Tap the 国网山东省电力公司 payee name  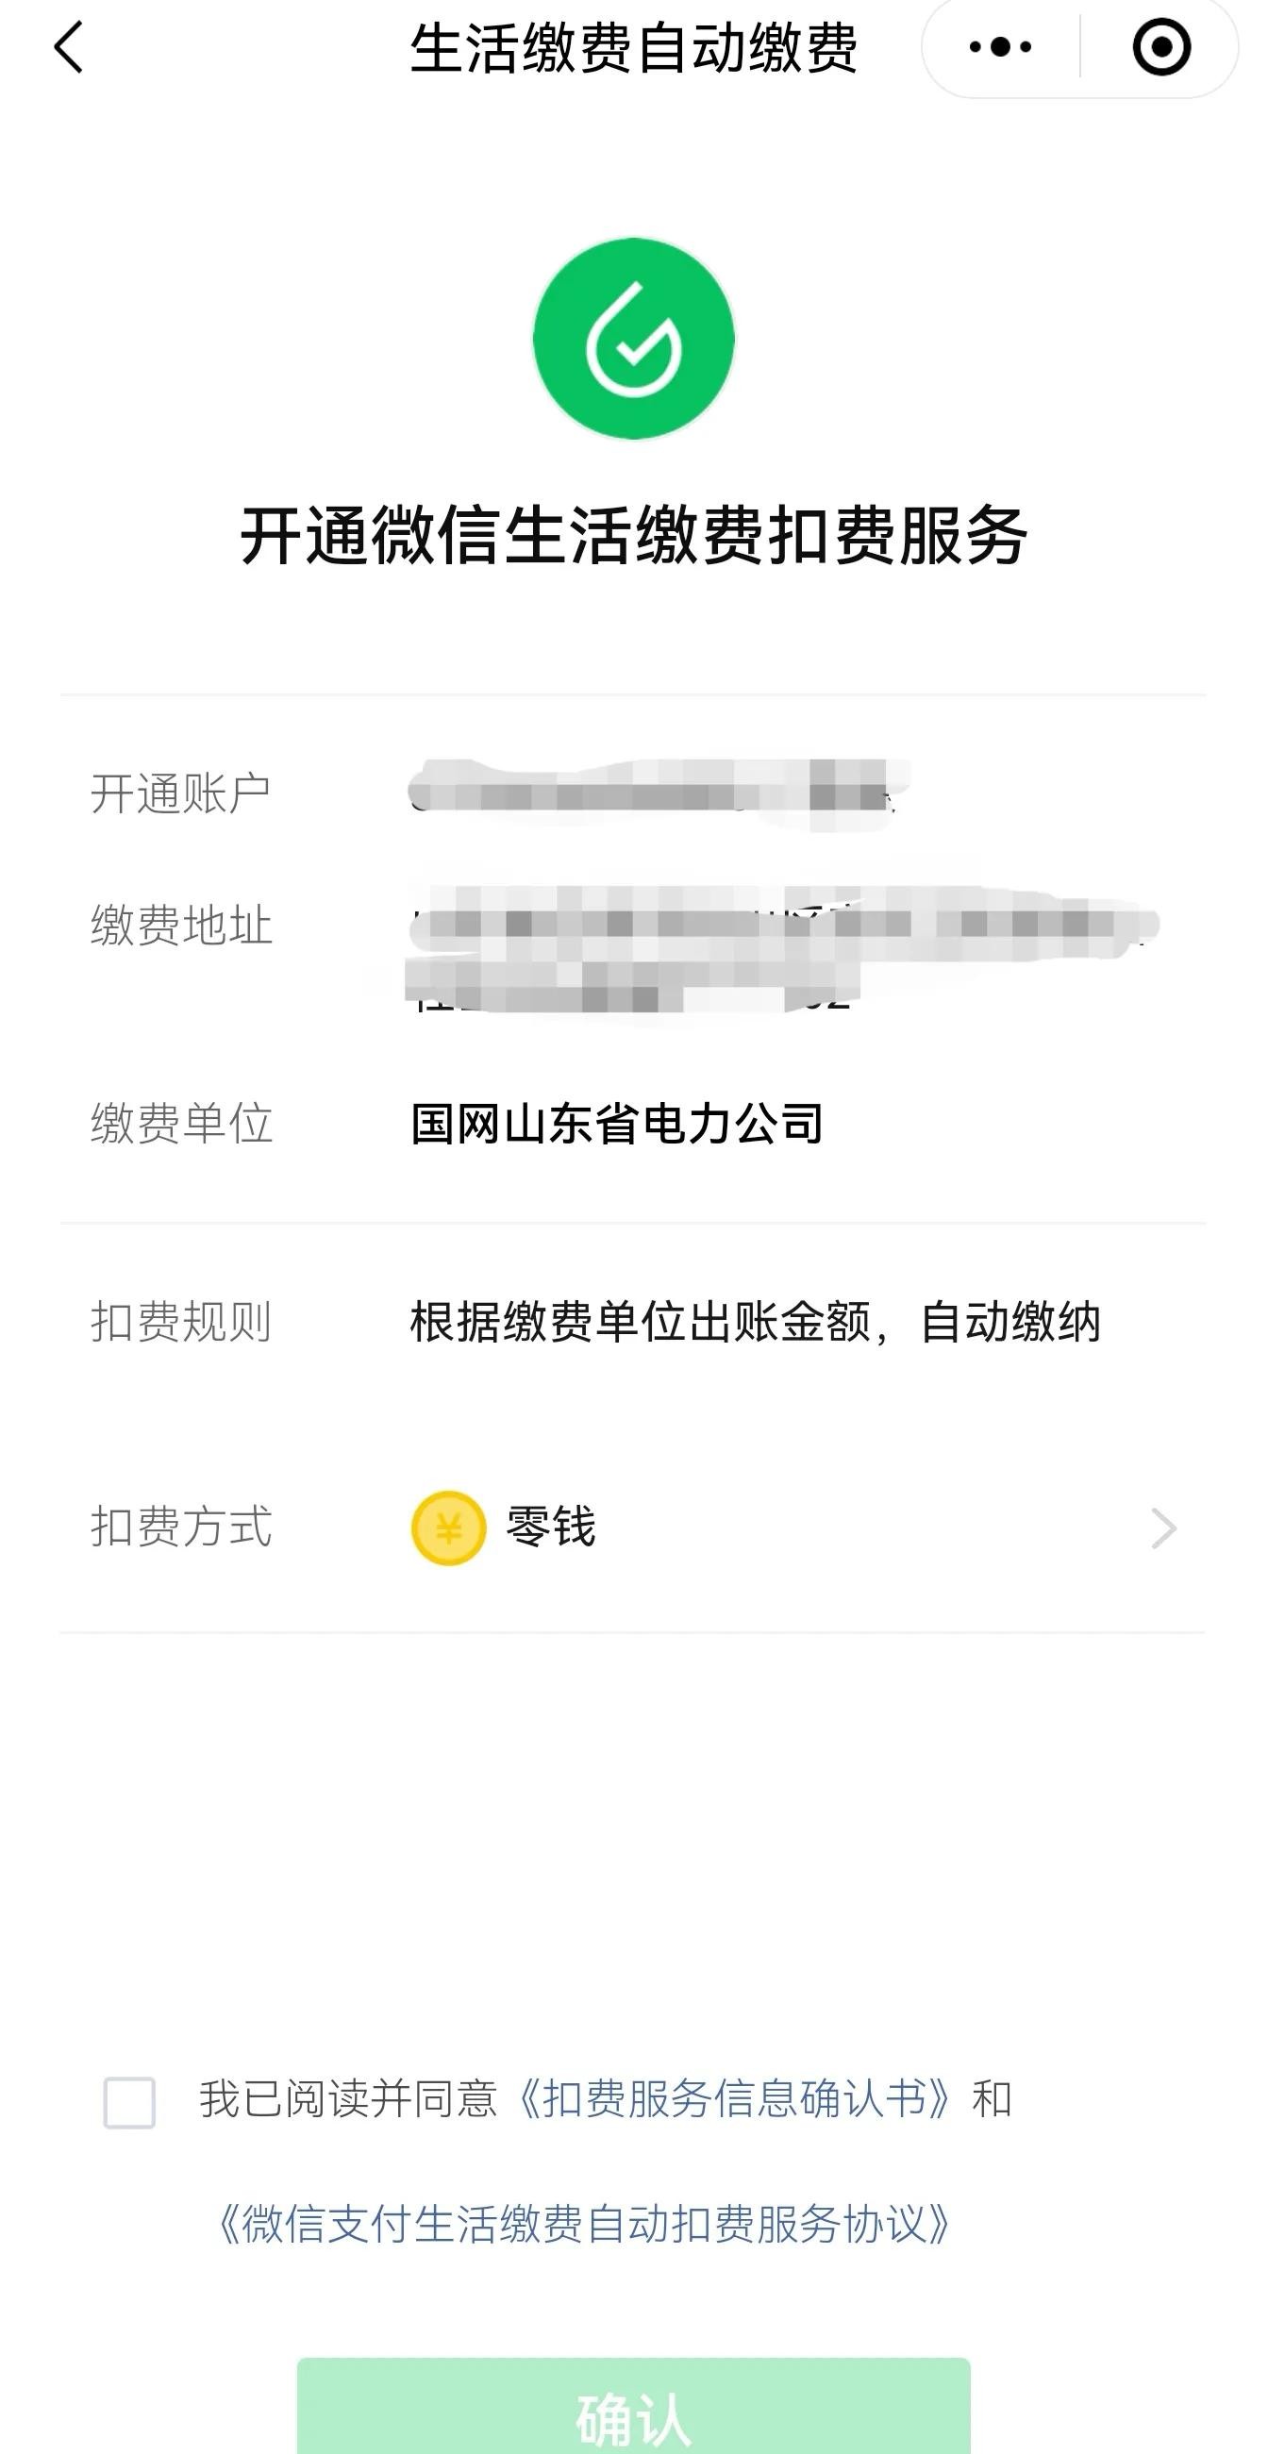point(616,1123)
